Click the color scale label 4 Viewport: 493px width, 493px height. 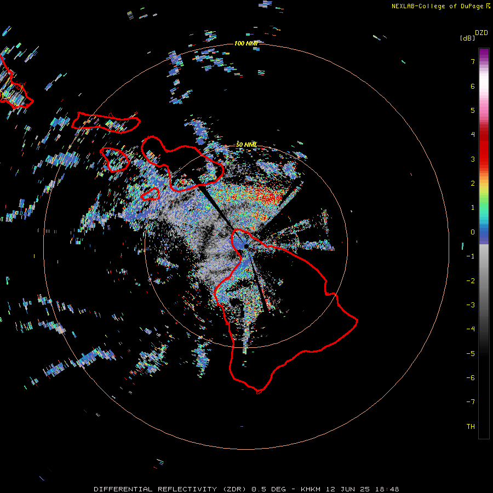pos(473,135)
